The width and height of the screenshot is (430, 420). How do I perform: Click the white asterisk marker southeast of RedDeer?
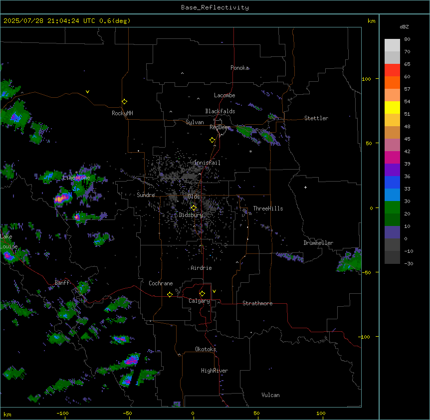[x=250, y=151]
